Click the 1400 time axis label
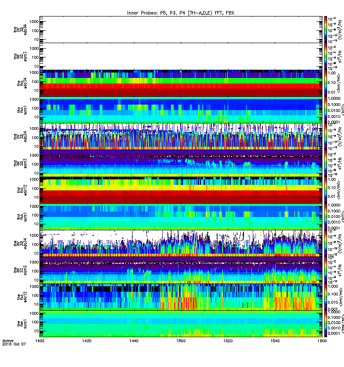The height and width of the screenshot is (367, 344). click(x=39, y=341)
